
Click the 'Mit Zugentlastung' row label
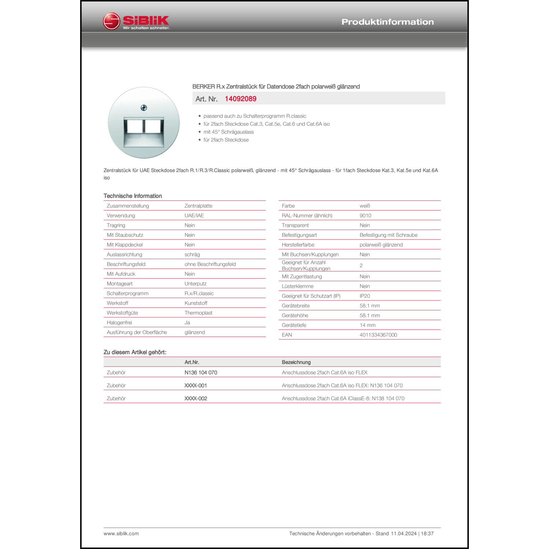click(x=302, y=277)
